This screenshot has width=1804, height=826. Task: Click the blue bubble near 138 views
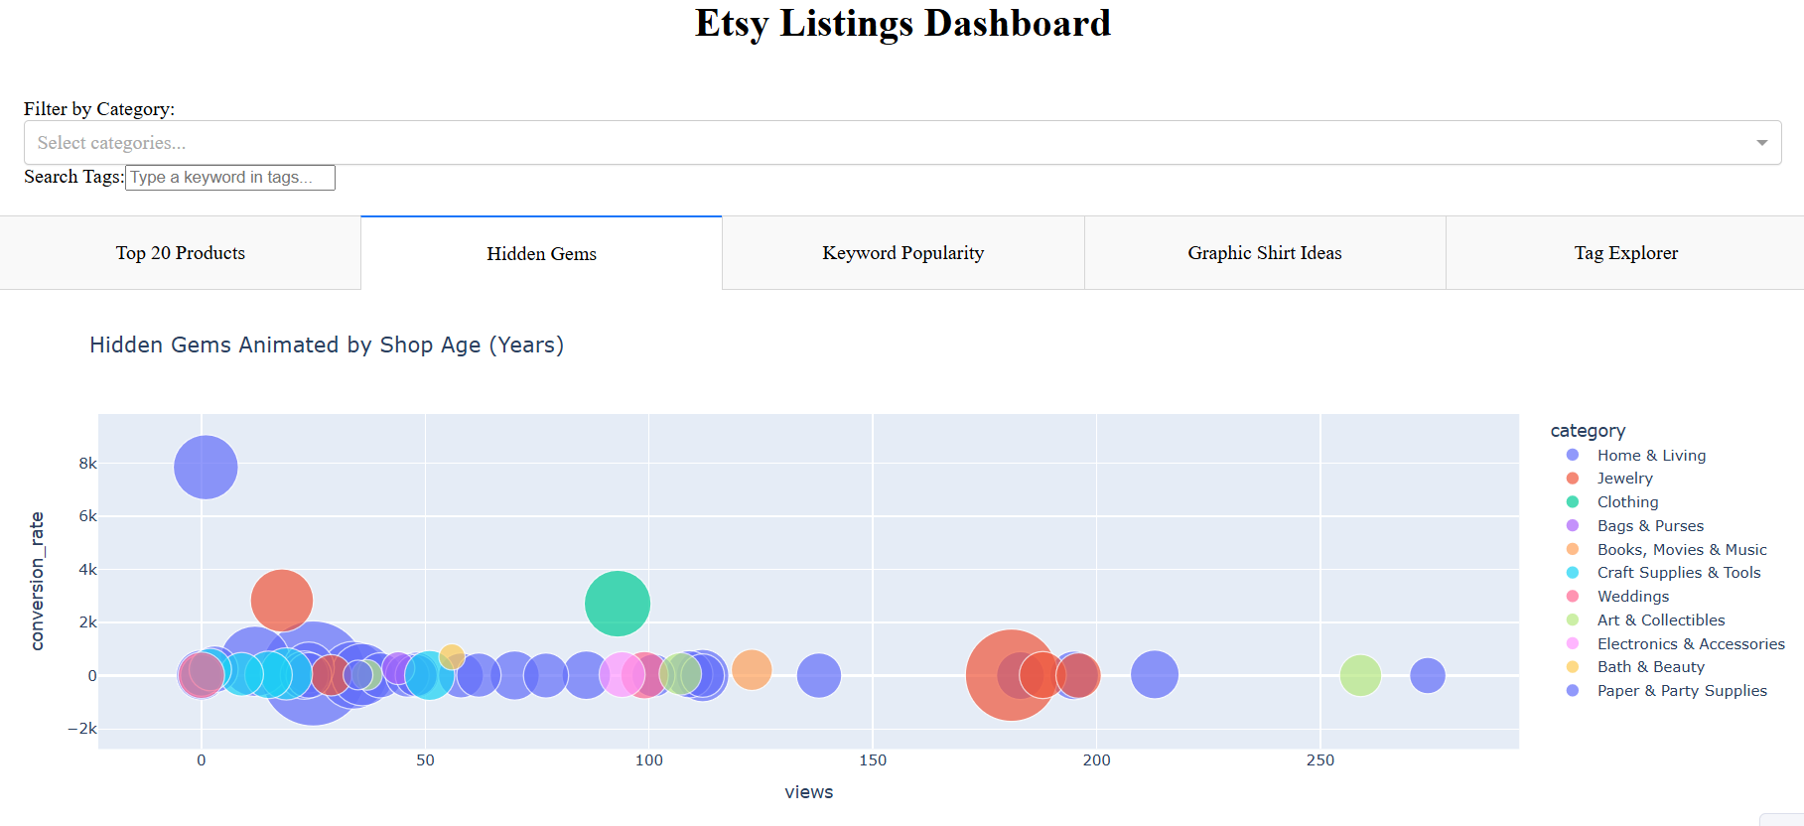click(819, 675)
